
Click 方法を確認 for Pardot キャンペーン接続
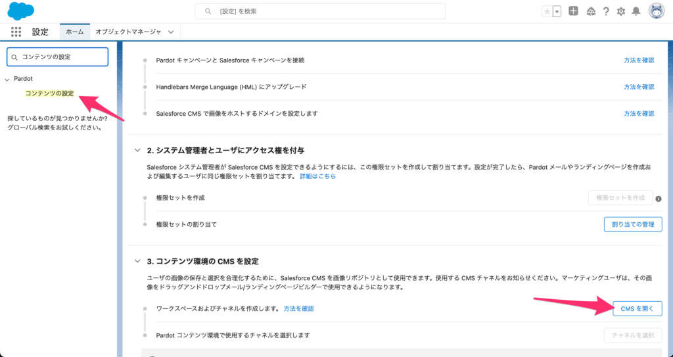[639, 60]
